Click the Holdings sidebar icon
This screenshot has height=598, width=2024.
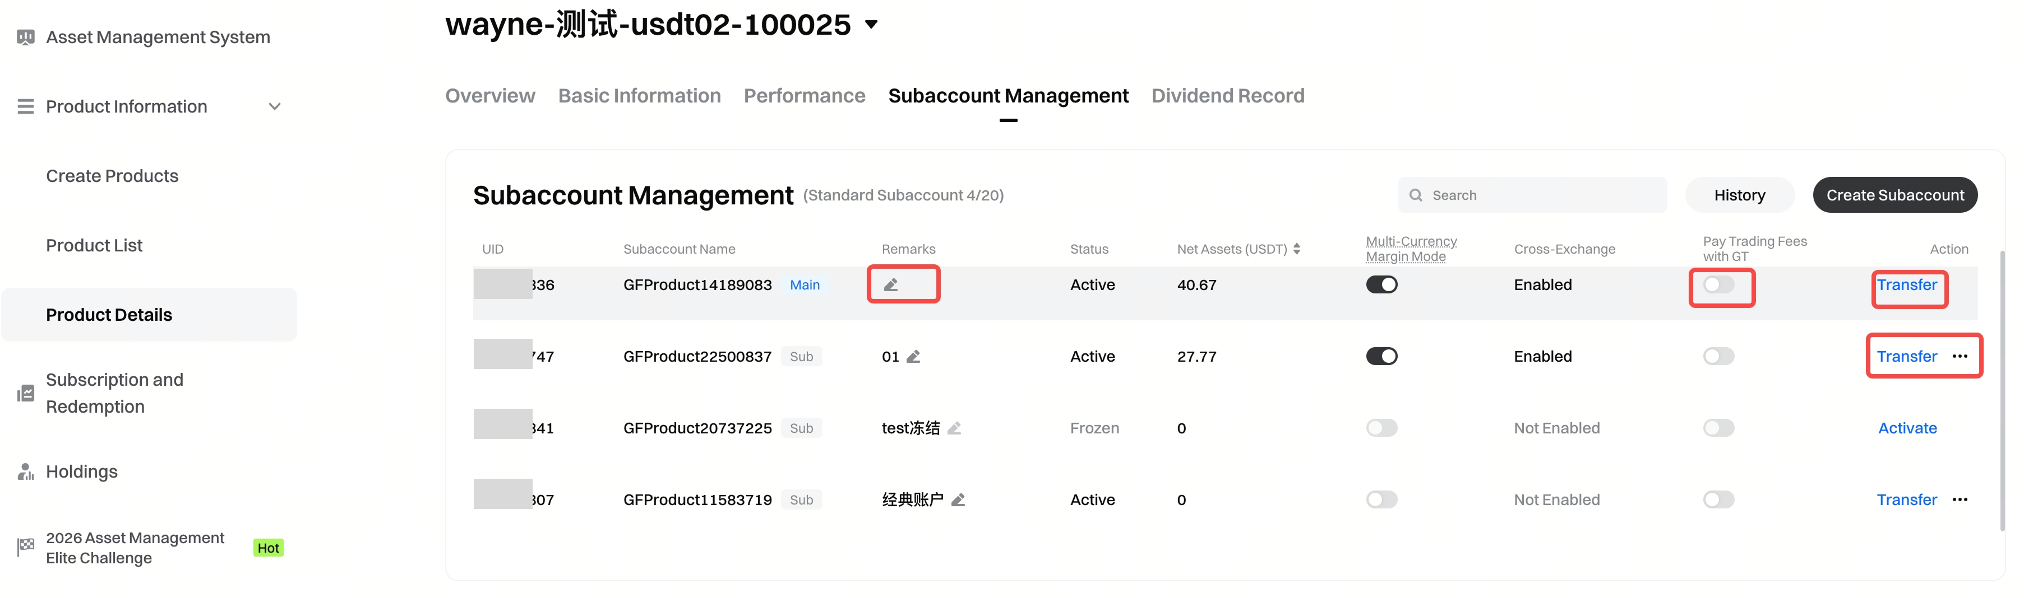[26, 471]
